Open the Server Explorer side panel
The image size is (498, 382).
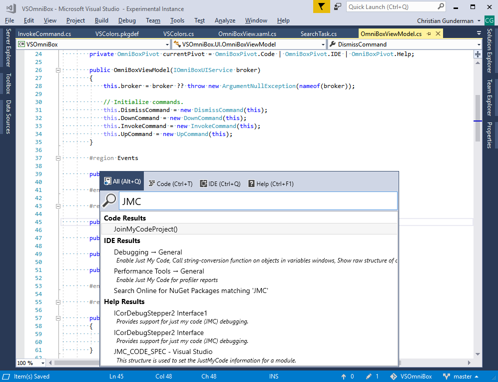tap(8, 47)
